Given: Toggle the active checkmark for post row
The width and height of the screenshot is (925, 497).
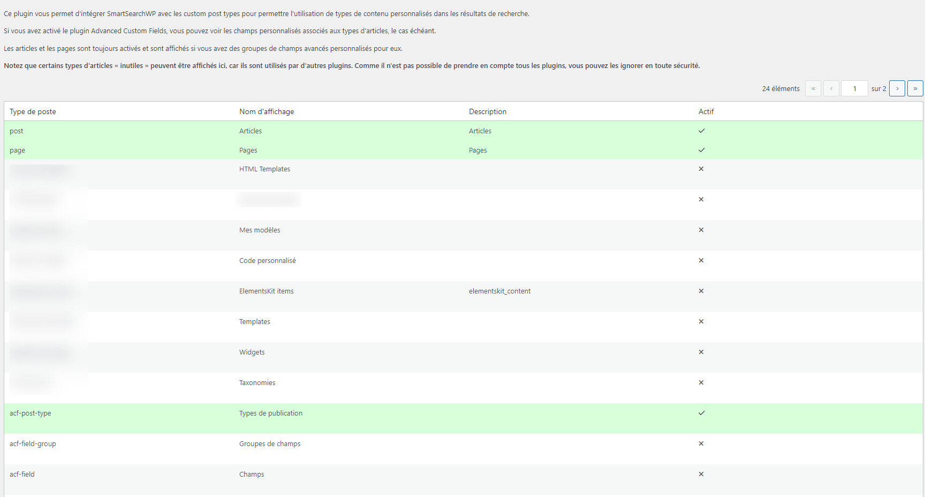Looking at the screenshot, I should pos(701,131).
